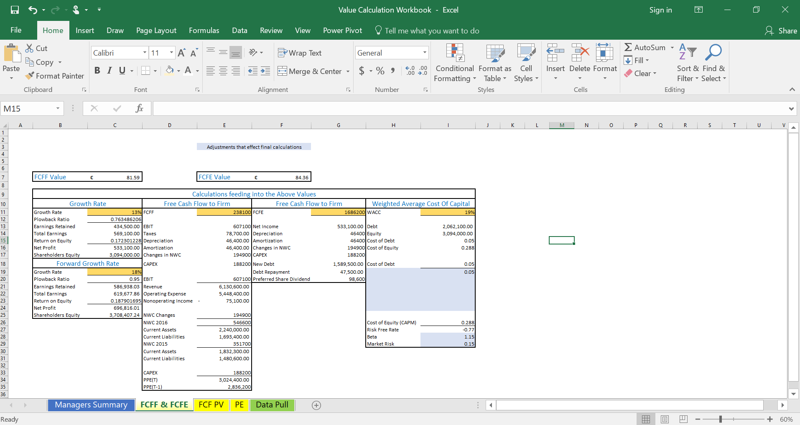Toggle Italic formatting
This screenshot has height=425, width=800.
[x=110, y=71]
